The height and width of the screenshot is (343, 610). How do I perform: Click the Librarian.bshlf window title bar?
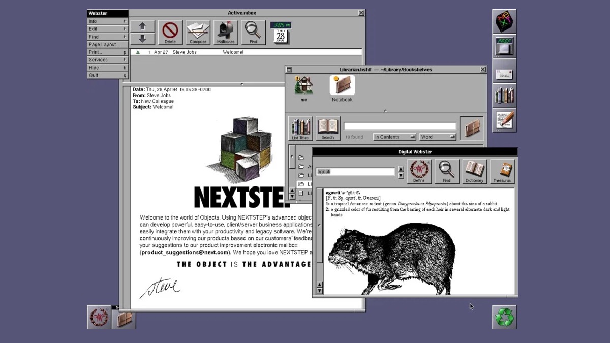386,70
